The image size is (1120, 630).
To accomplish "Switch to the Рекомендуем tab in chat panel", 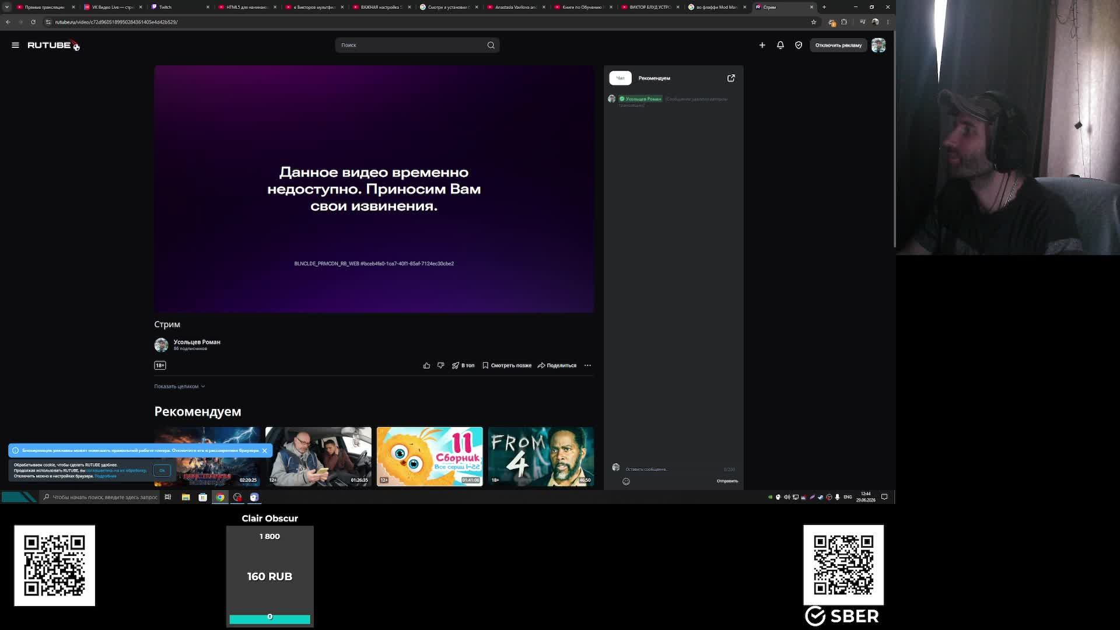I will click(x=654, y=78).
